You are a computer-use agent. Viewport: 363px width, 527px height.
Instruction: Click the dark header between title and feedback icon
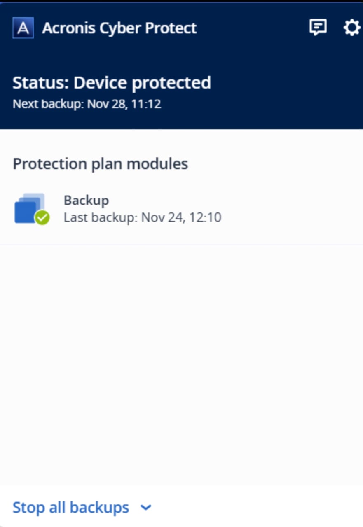pos(251,28)
